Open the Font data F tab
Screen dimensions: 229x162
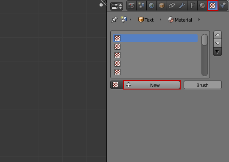click(x=192, y=6)
